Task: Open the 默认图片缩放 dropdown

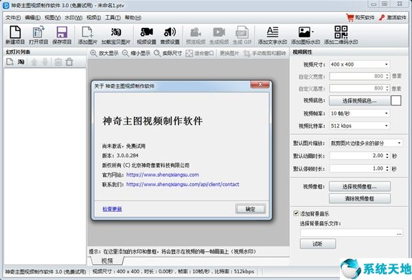Action: pyautogui.click(x=366, y=143)
